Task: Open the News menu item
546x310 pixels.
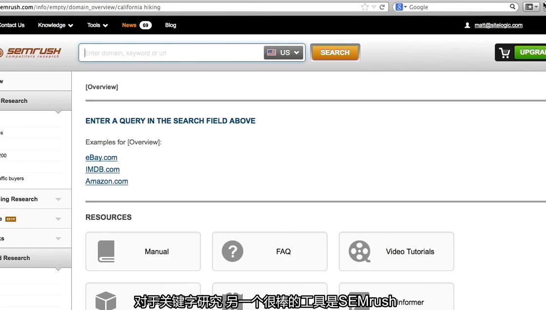Action: [129, 25]
